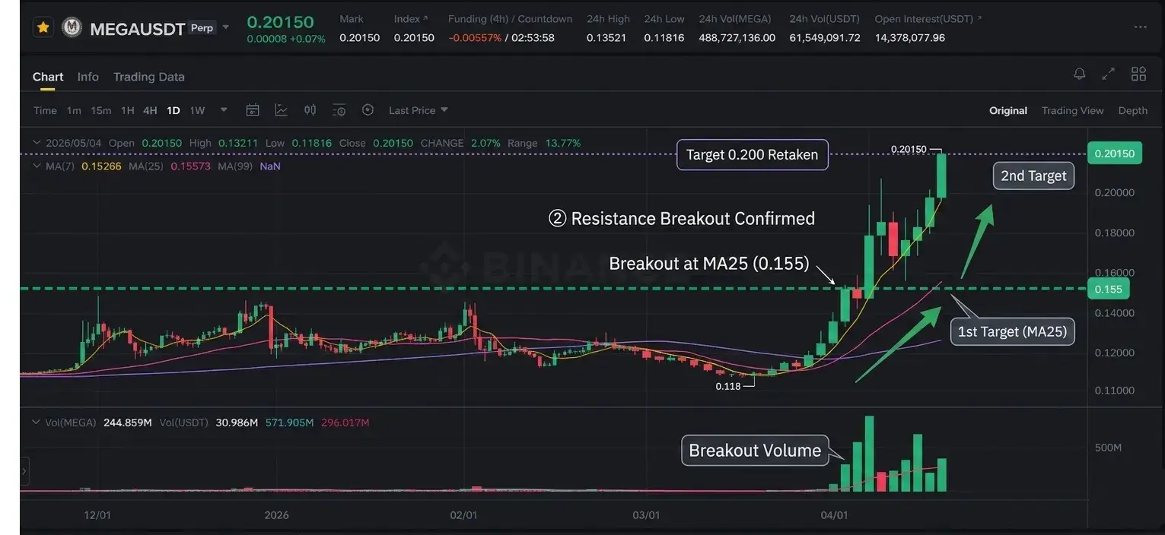Viewport: 1165px width, 535px height.
Task: Click the Range value 13.77%
Action: coord(563,143)
